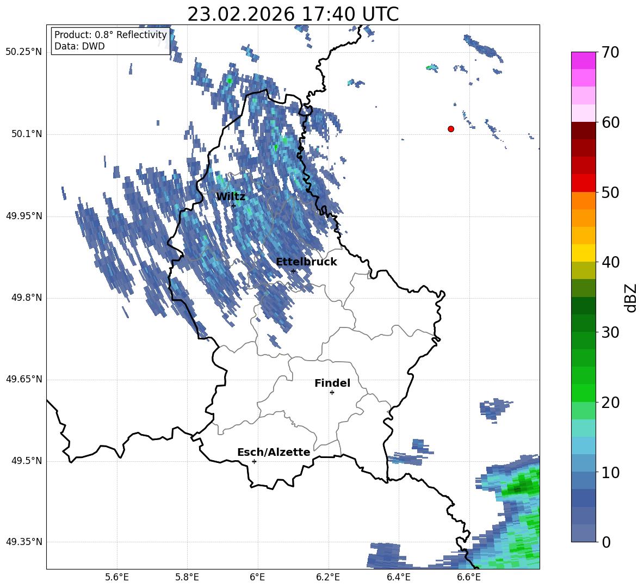Click the 49.65°N latitude label
644x588 pixels.
click(x=24, y=379)
